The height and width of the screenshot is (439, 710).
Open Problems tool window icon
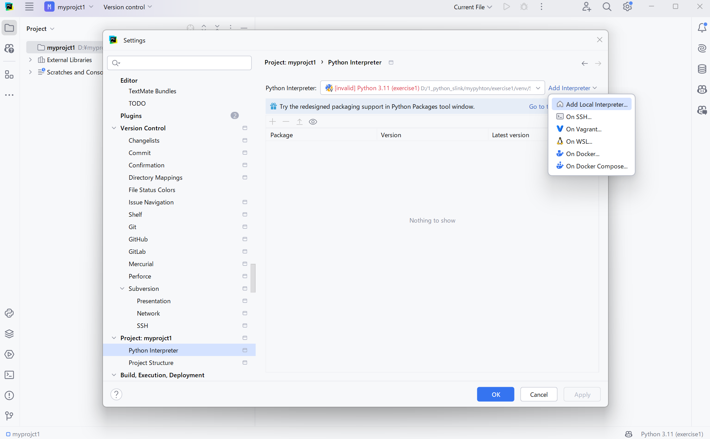[9, 395]
